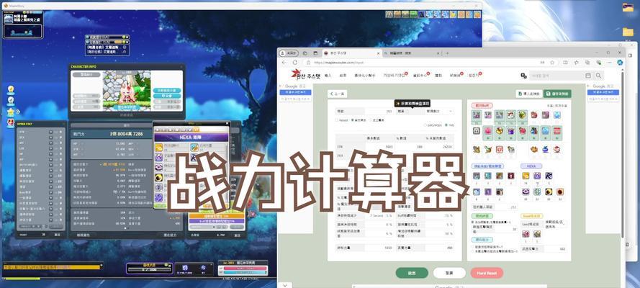Click the plus button on Hyper Stat STR row
The image size is (640, 288).
(x=50, y=132)
